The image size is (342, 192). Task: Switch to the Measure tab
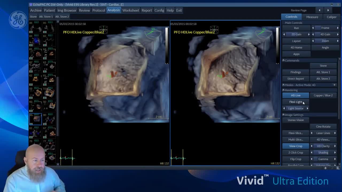point(312,17)
